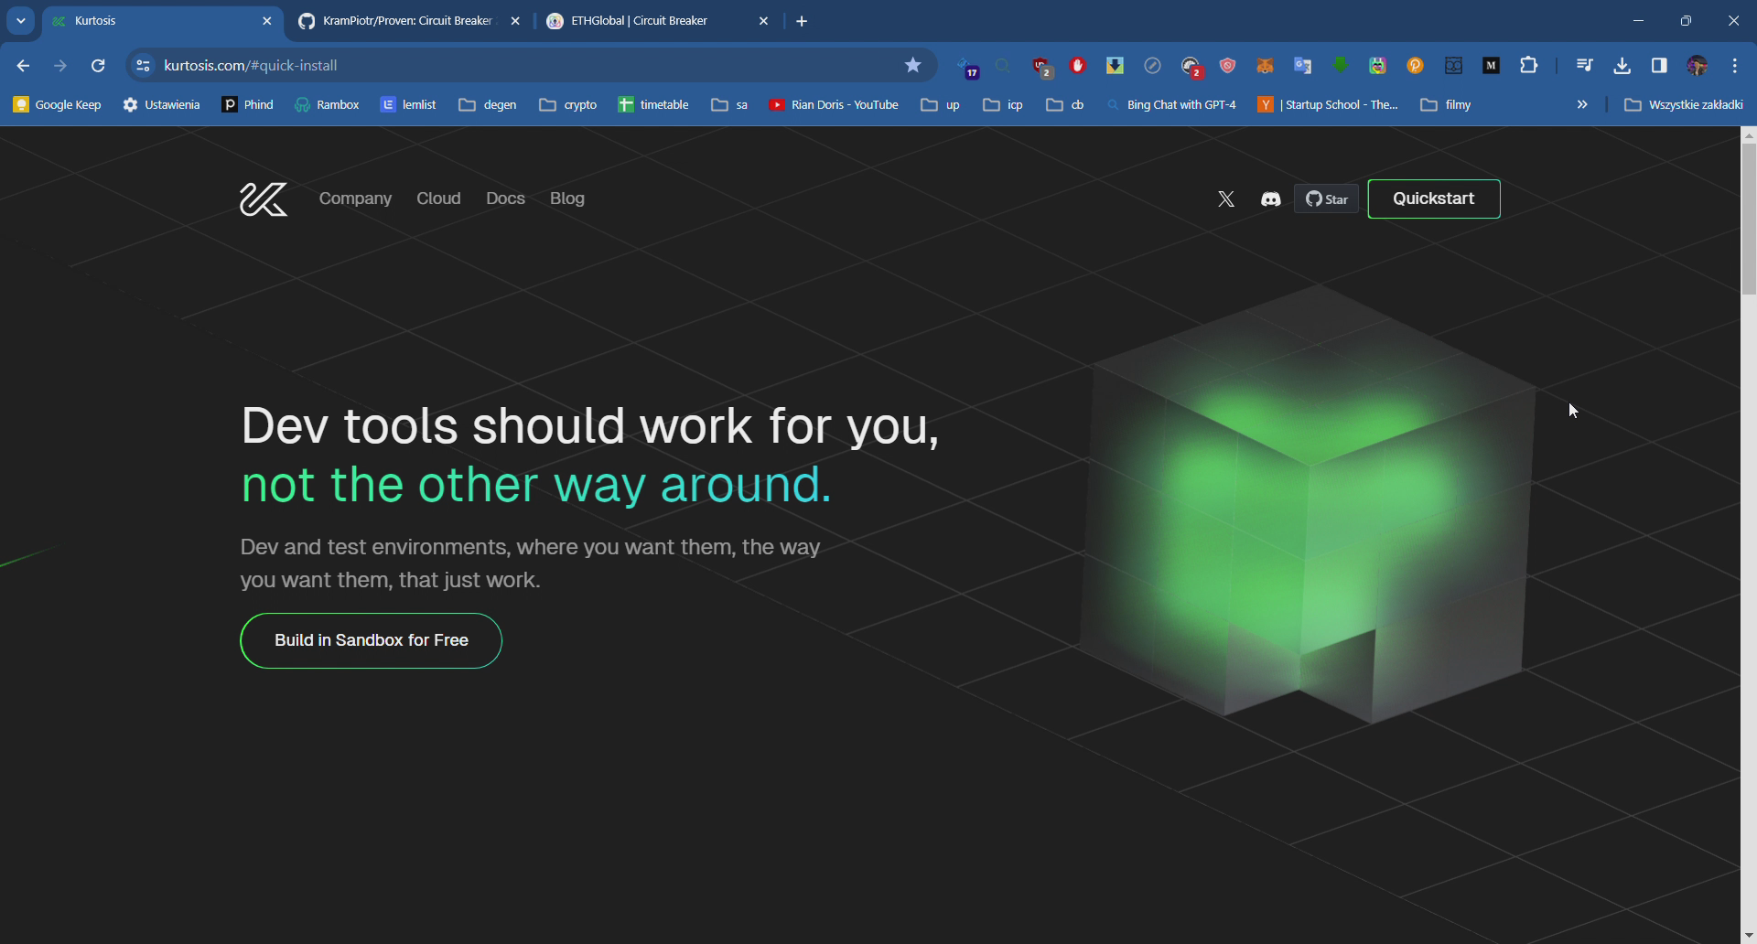Viewport: 1757px width, 944px height.
Task: Open the Wszystkie zakładki folder
Action: pos(1684,105)
